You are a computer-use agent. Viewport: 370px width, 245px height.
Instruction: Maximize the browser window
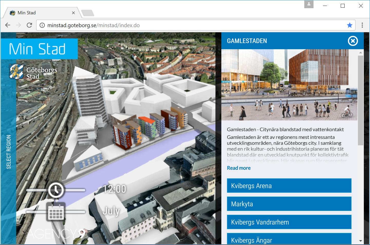pos(343,6)
